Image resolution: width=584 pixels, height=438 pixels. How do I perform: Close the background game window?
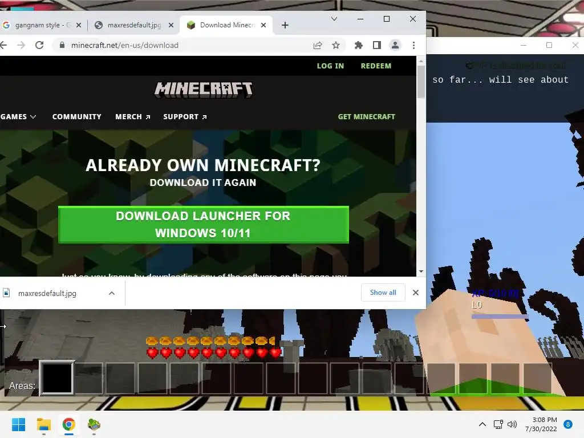click(575, 45)
